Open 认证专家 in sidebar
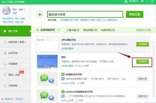The height and width of the screenshot is (103, 156). point(16,53)
